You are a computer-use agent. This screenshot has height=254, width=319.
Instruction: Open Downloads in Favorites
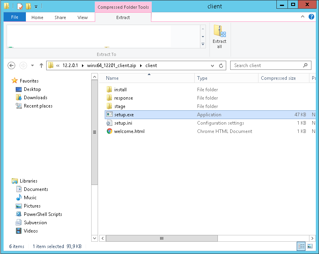(x=35, y=98)
